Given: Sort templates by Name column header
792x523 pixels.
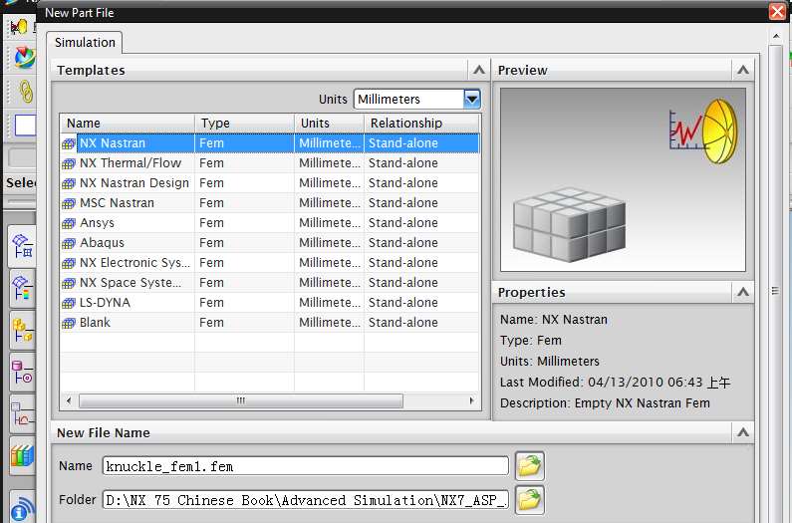Looking at the screenshot, I should point(128,124).
